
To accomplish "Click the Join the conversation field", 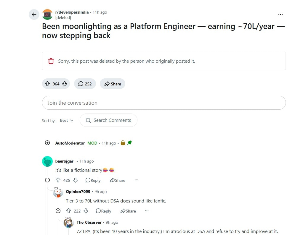I will pyautogui.click(x=164, y=103).
